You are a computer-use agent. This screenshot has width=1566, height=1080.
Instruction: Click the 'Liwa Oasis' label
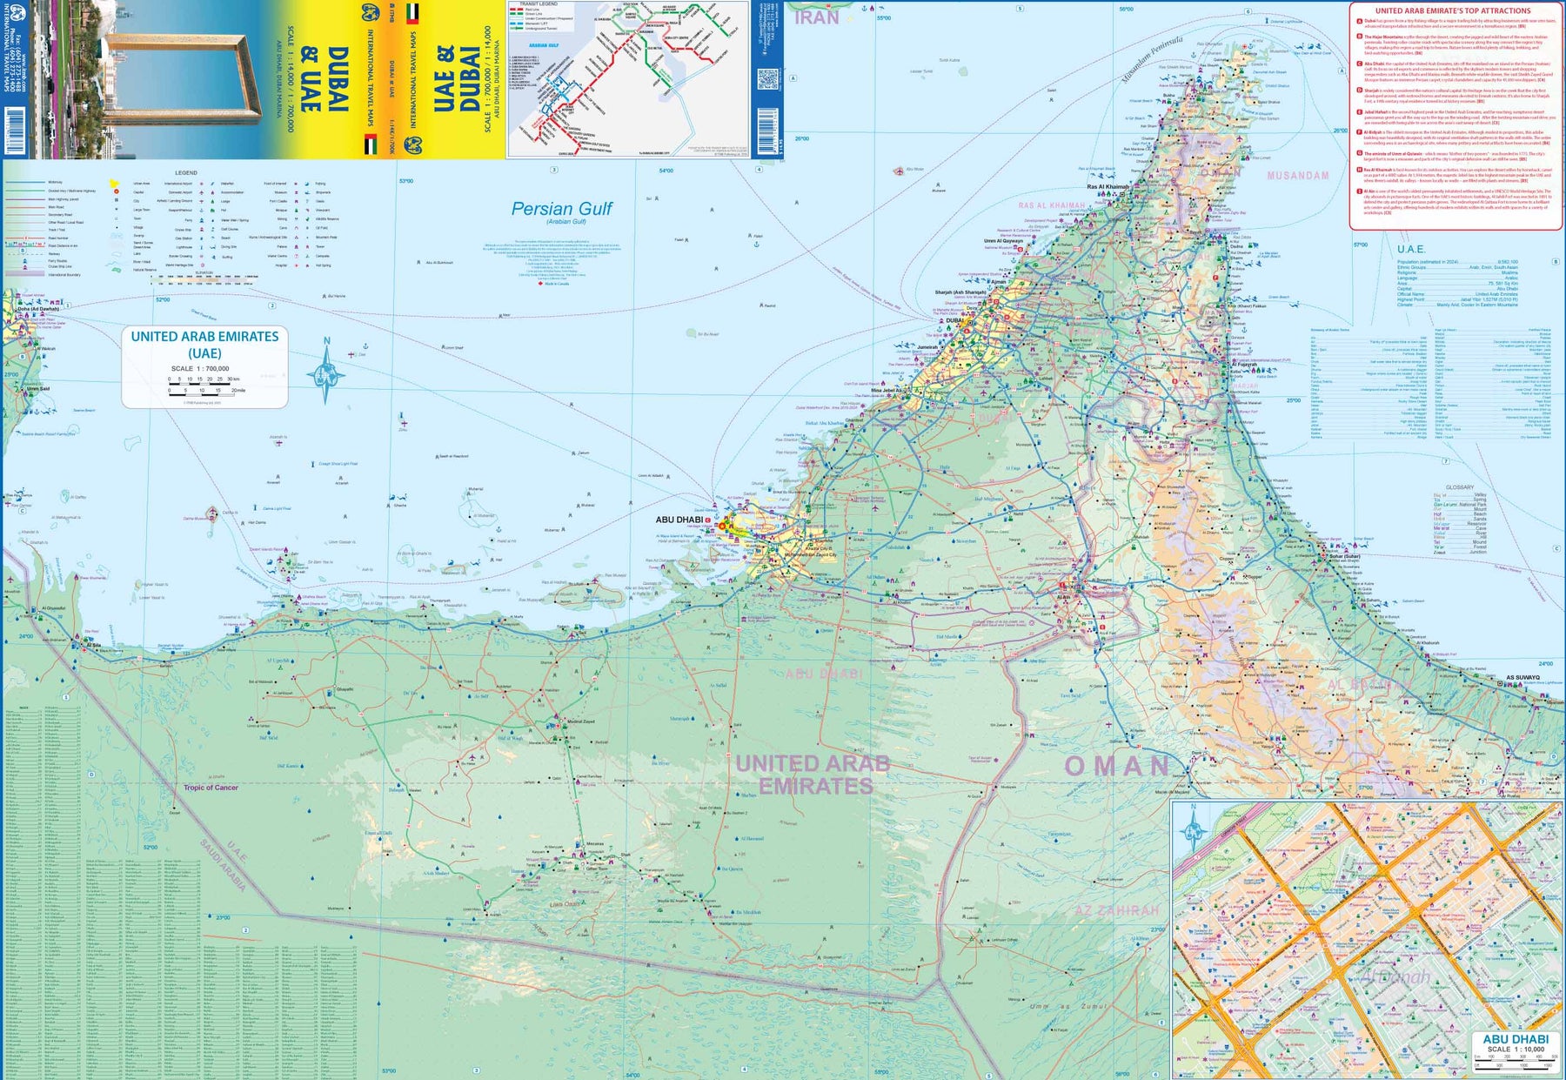point(565,904)
